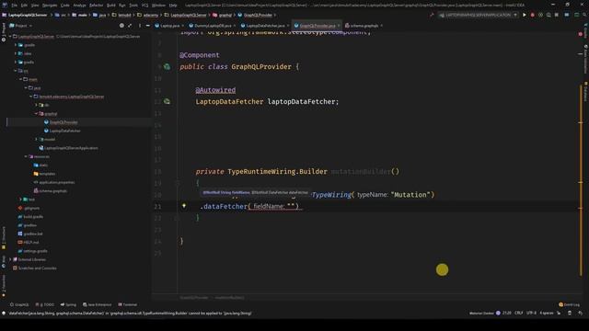Collapse the main folder in project tree
The height and width of the screenshot is (331, 589).
click(x=20, y=79)
